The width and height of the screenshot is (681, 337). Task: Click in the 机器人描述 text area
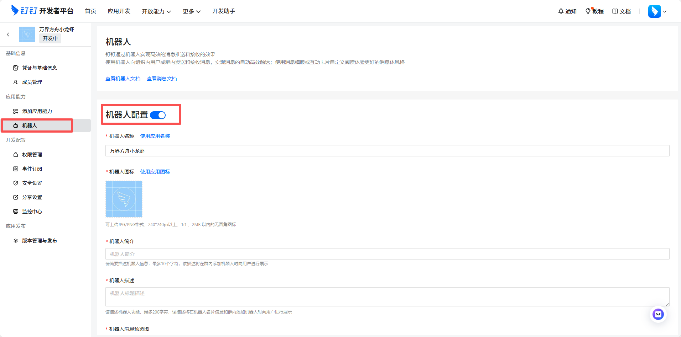pos(387,296)
